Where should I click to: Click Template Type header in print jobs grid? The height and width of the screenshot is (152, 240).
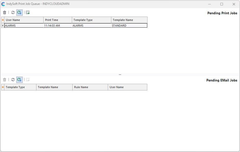[91, 20]
